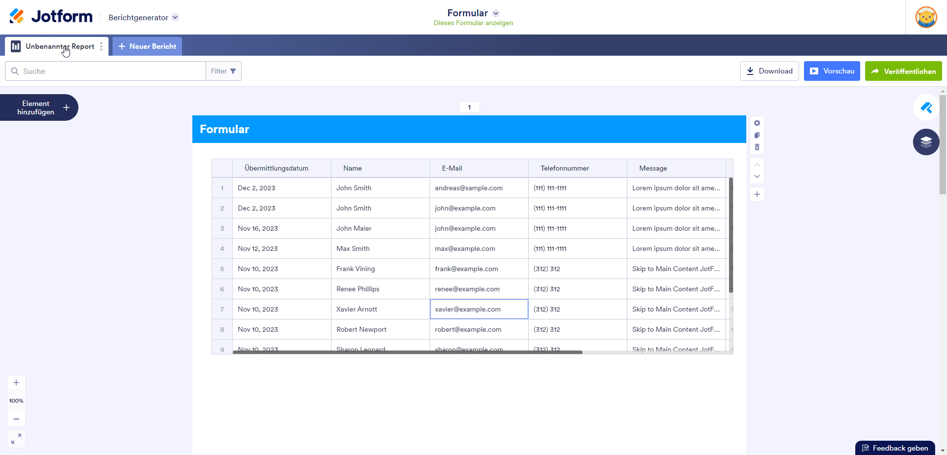
Task: Open the report tab three-dot menu
Action: point(101,46)
